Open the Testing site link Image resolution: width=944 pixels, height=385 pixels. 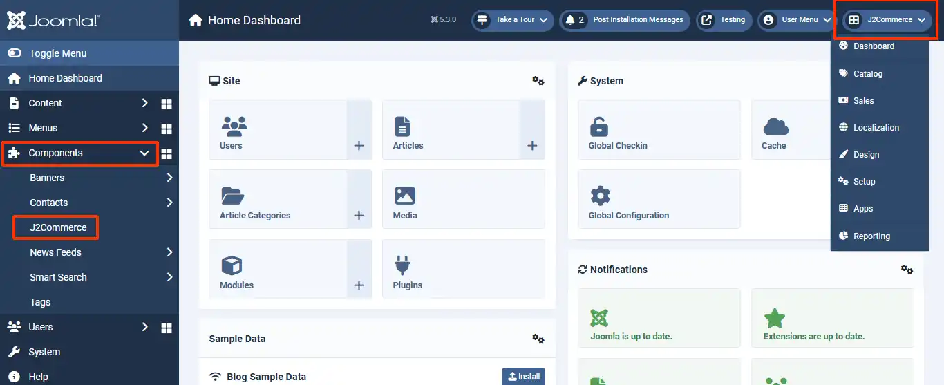[x=724, y=20]
